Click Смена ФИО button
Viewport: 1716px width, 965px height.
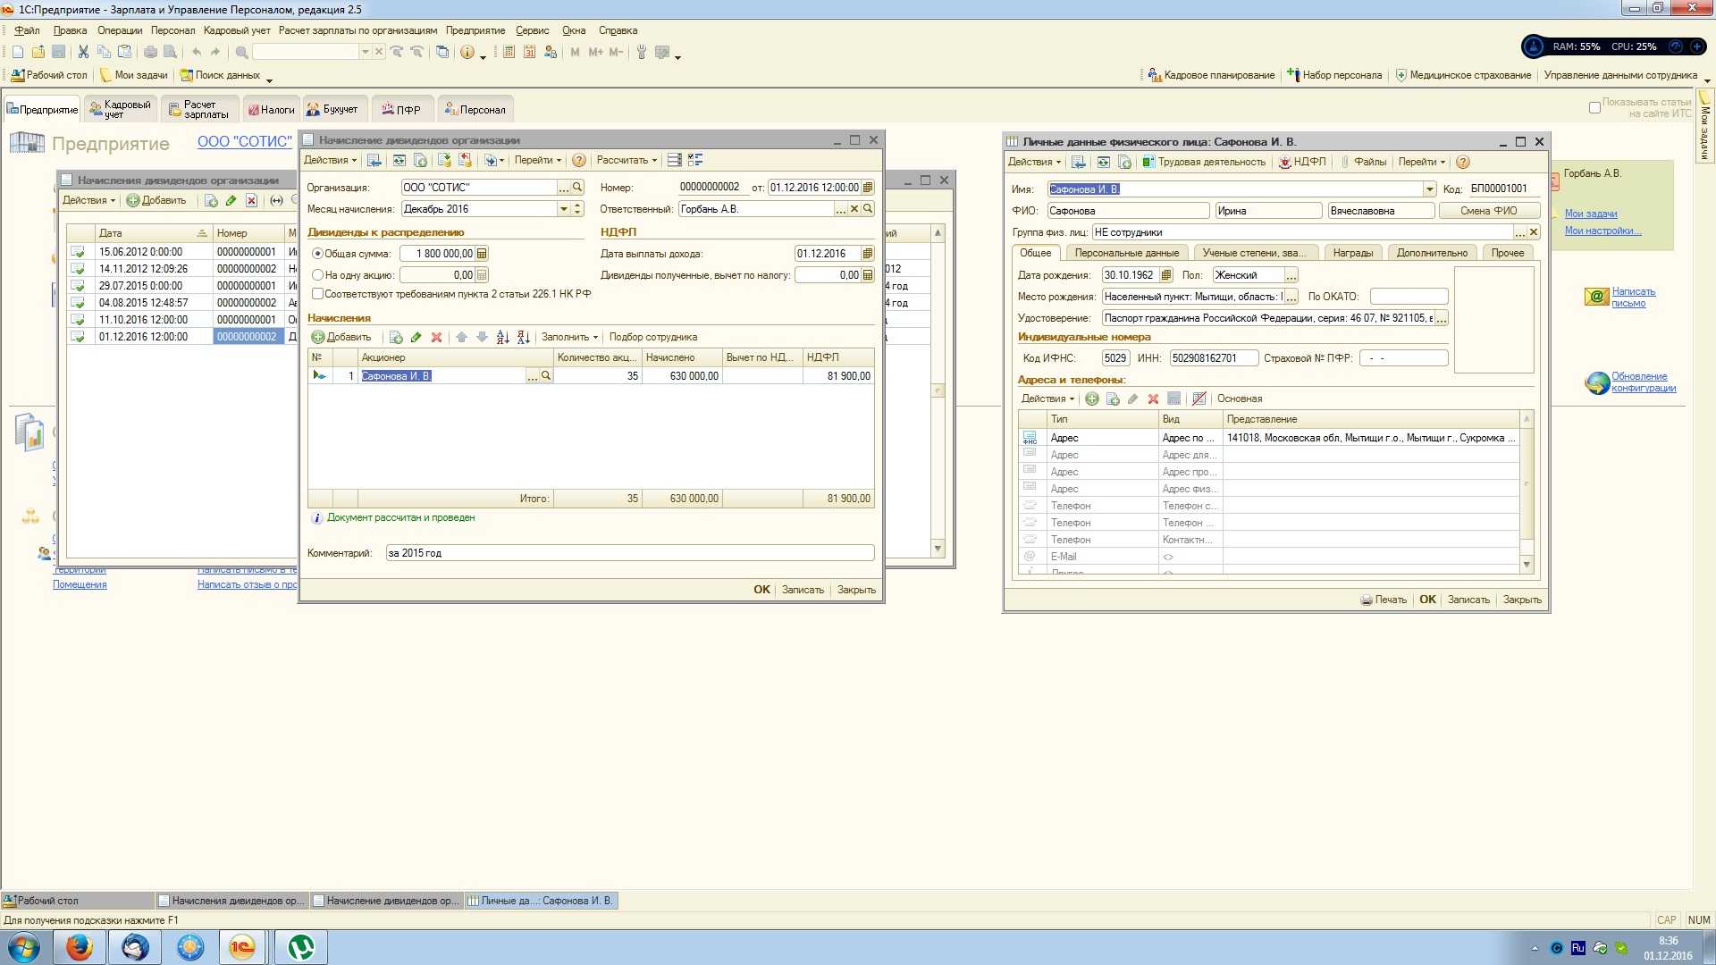coord(1488,211)
